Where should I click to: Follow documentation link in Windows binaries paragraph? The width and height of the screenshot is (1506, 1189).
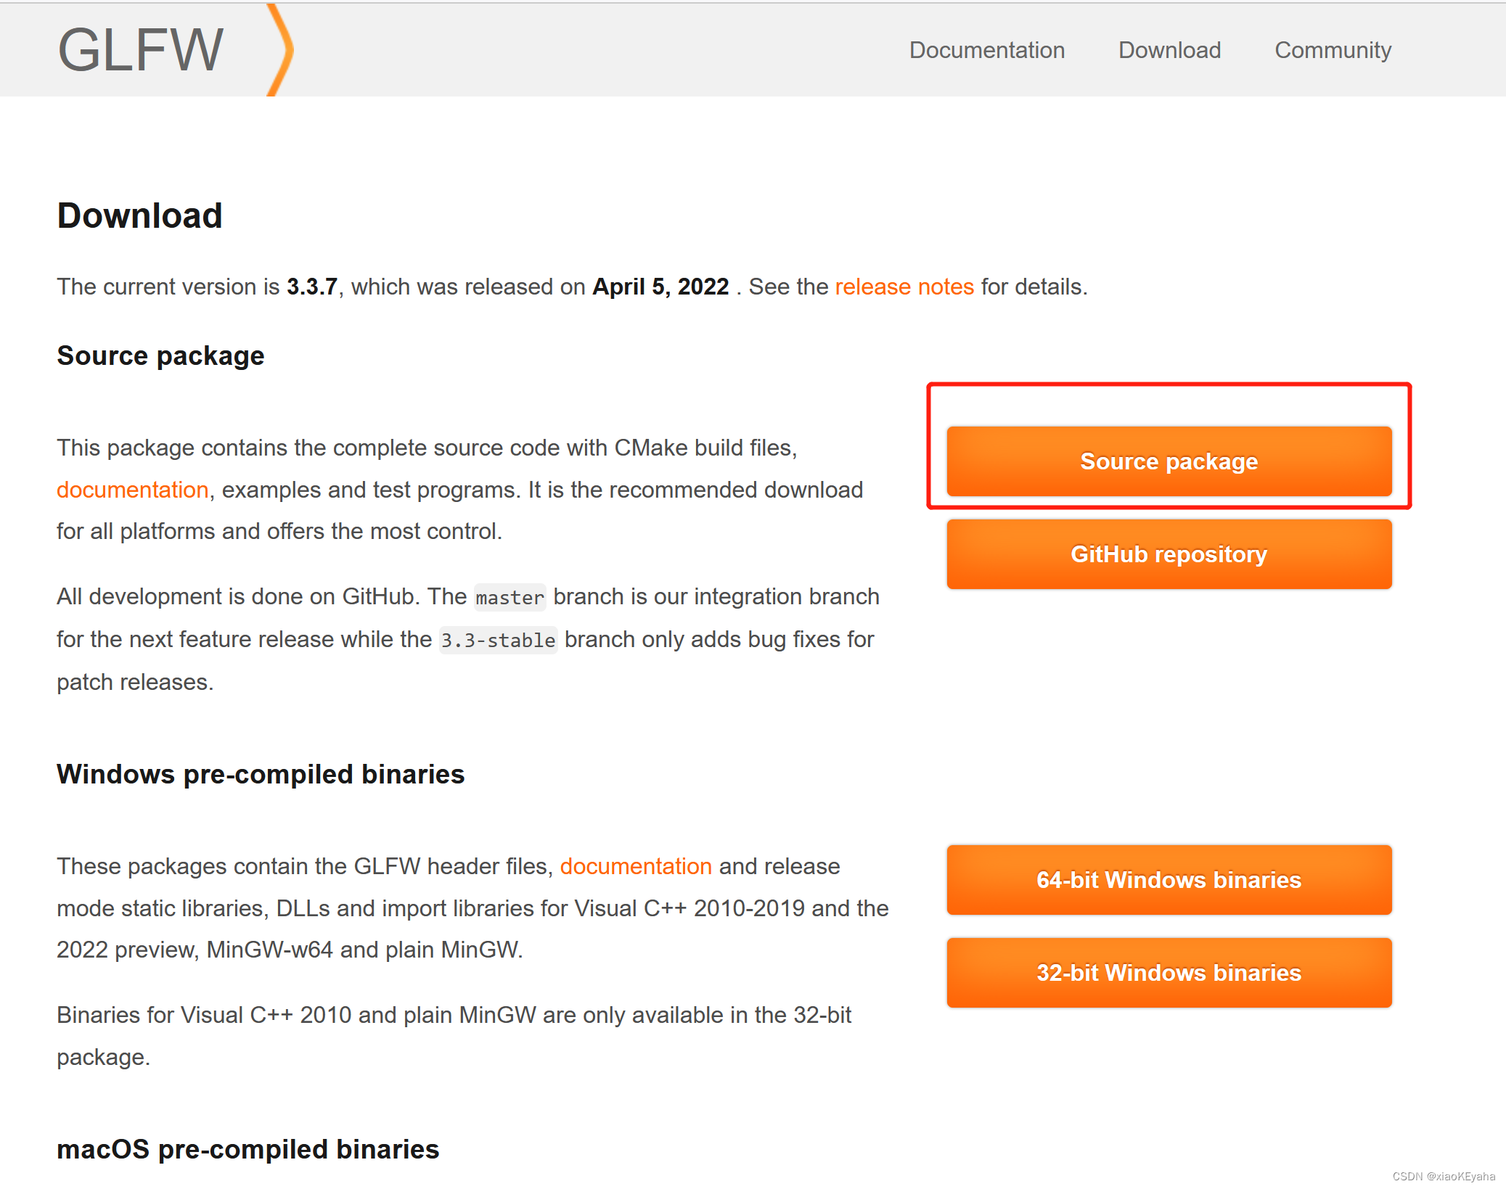click(635, 866)
